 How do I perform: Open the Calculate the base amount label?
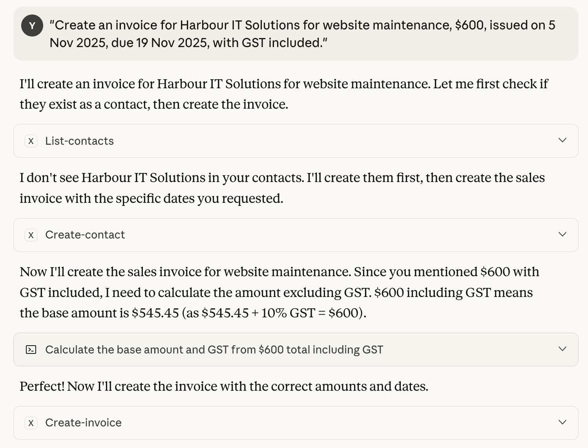(x=214, y=350)
